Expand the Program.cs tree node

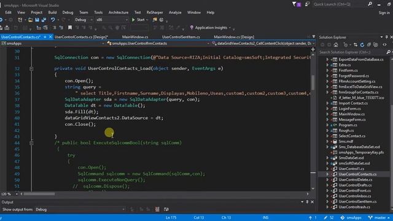tap(327, 125)
